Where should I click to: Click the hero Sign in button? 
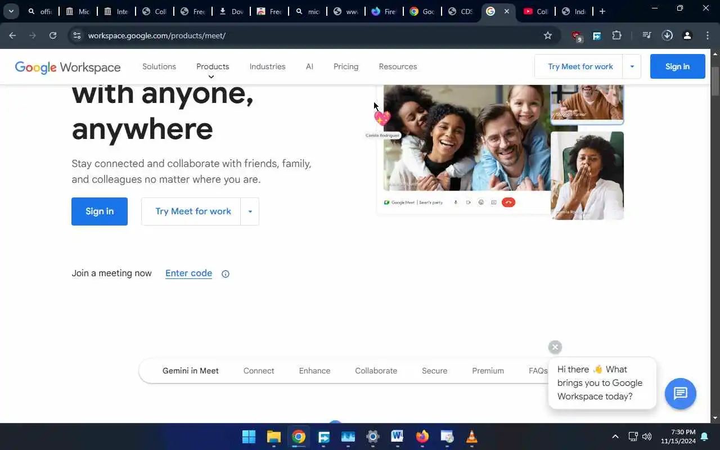[x=100, y=211]
